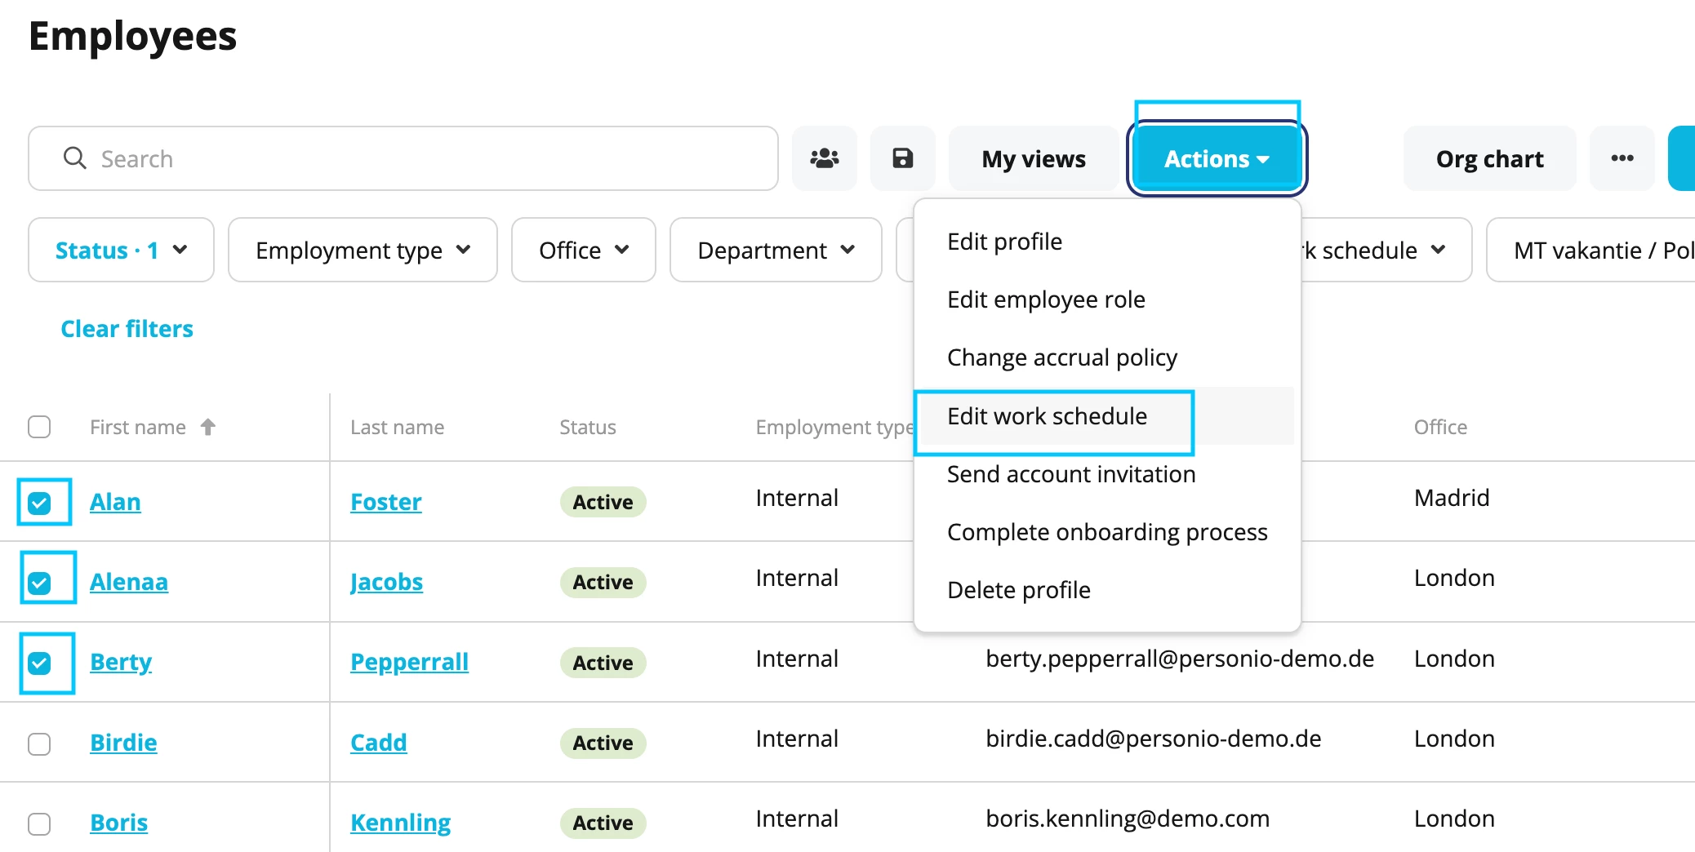Viewport: 1695px width, 852px height.
Task: Choose Delete profile
Action: click(x=1106, y=590)
